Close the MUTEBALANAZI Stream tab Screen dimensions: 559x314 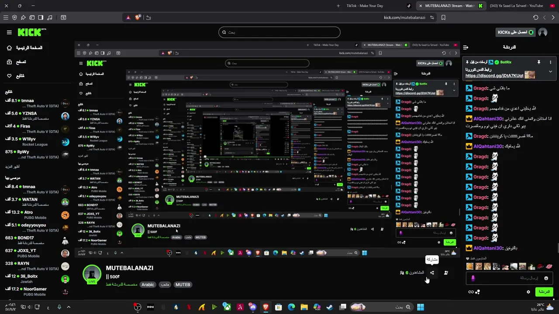tap(420, 6)
